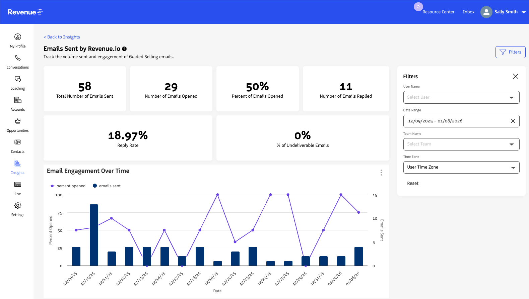Toggle percent opened series in legend
Viewport: 529px width, 299px height.
(68, 186)
